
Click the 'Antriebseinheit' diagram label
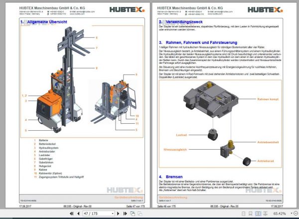coord(268,142)
